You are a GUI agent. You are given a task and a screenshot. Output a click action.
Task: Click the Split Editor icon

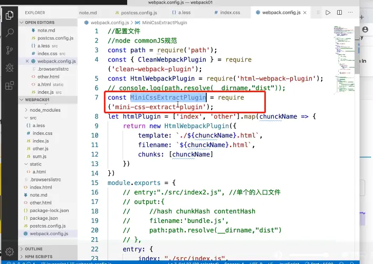tap(339, 13)
